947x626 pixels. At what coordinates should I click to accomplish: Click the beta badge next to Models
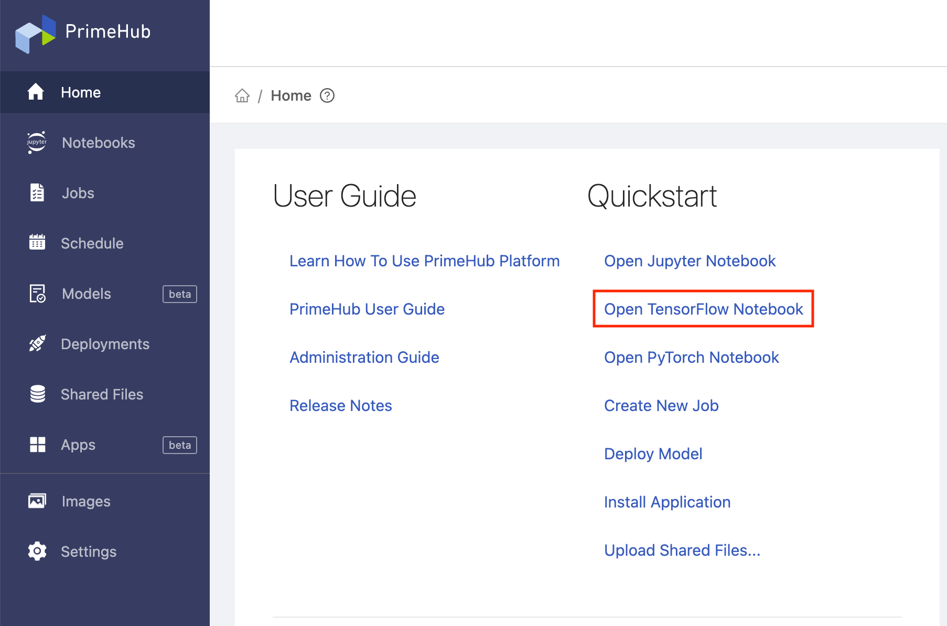click(180, 294)
